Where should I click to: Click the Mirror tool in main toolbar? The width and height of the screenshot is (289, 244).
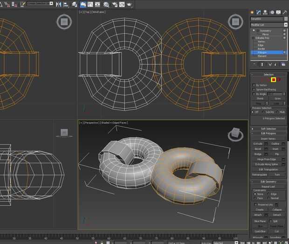[x=58, y=4]
